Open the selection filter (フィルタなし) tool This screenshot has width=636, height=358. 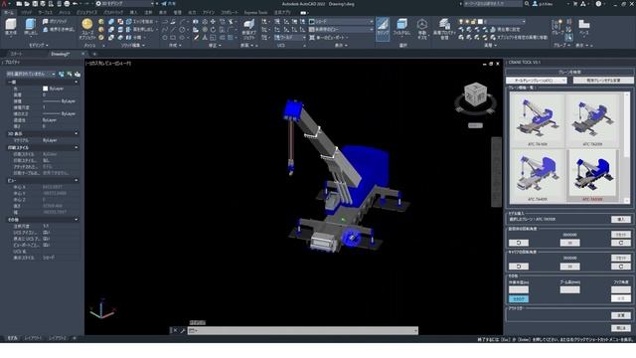pyautogui.click(x=401, y=28)
